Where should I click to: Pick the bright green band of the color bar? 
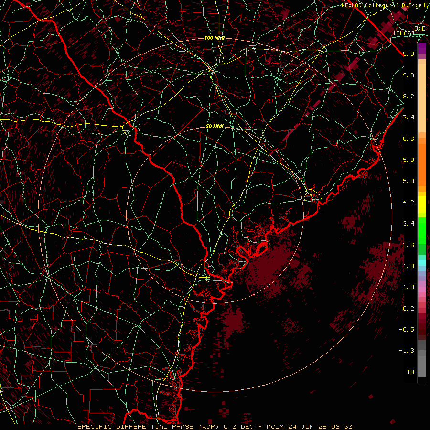pyautogui.click(x=422, y=230)
